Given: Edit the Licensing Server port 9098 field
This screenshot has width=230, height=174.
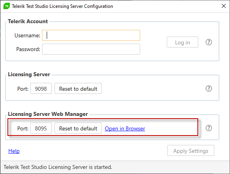Looking at the screenshot, I should coord(41,88).
